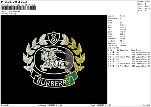Pick the white swatch in the 12437-stitch row
The width and height of the screenshot is (151, 107).
pos(113,57)
